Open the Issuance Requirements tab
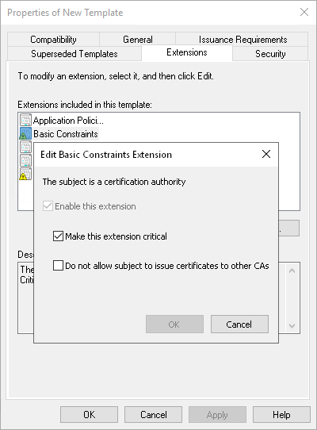 [x=243, y=40]
